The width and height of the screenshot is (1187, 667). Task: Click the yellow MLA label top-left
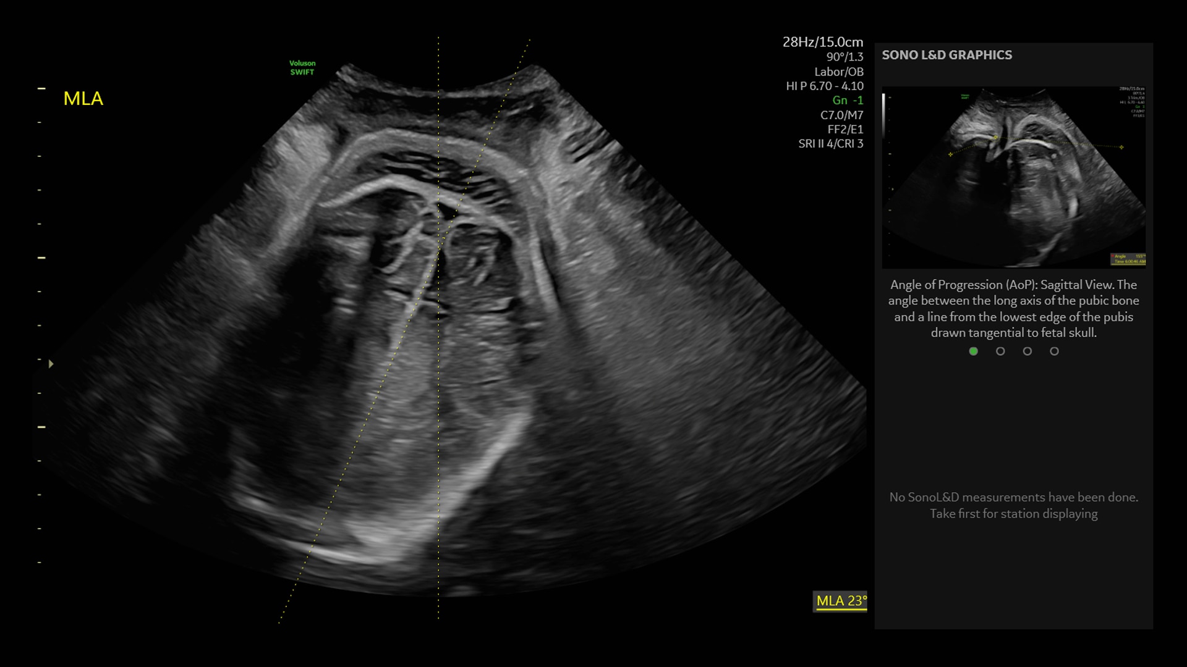click(x=83, y=99)
